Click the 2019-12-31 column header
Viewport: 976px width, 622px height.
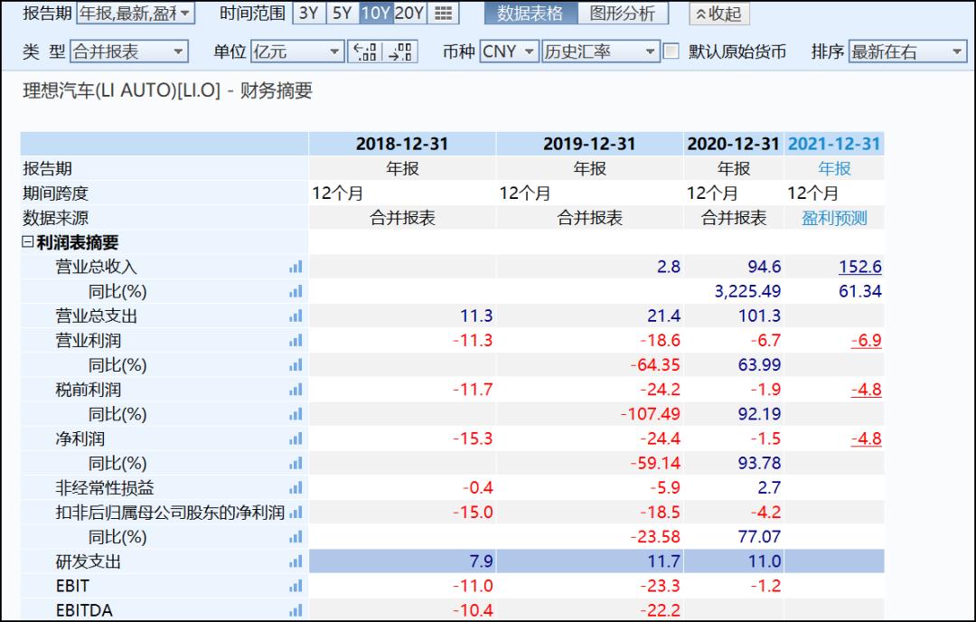click(589, 144)
